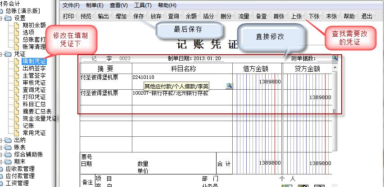384x187 pixels.
Task: Click the 余额 toolbar button
Action: point(191,16)
